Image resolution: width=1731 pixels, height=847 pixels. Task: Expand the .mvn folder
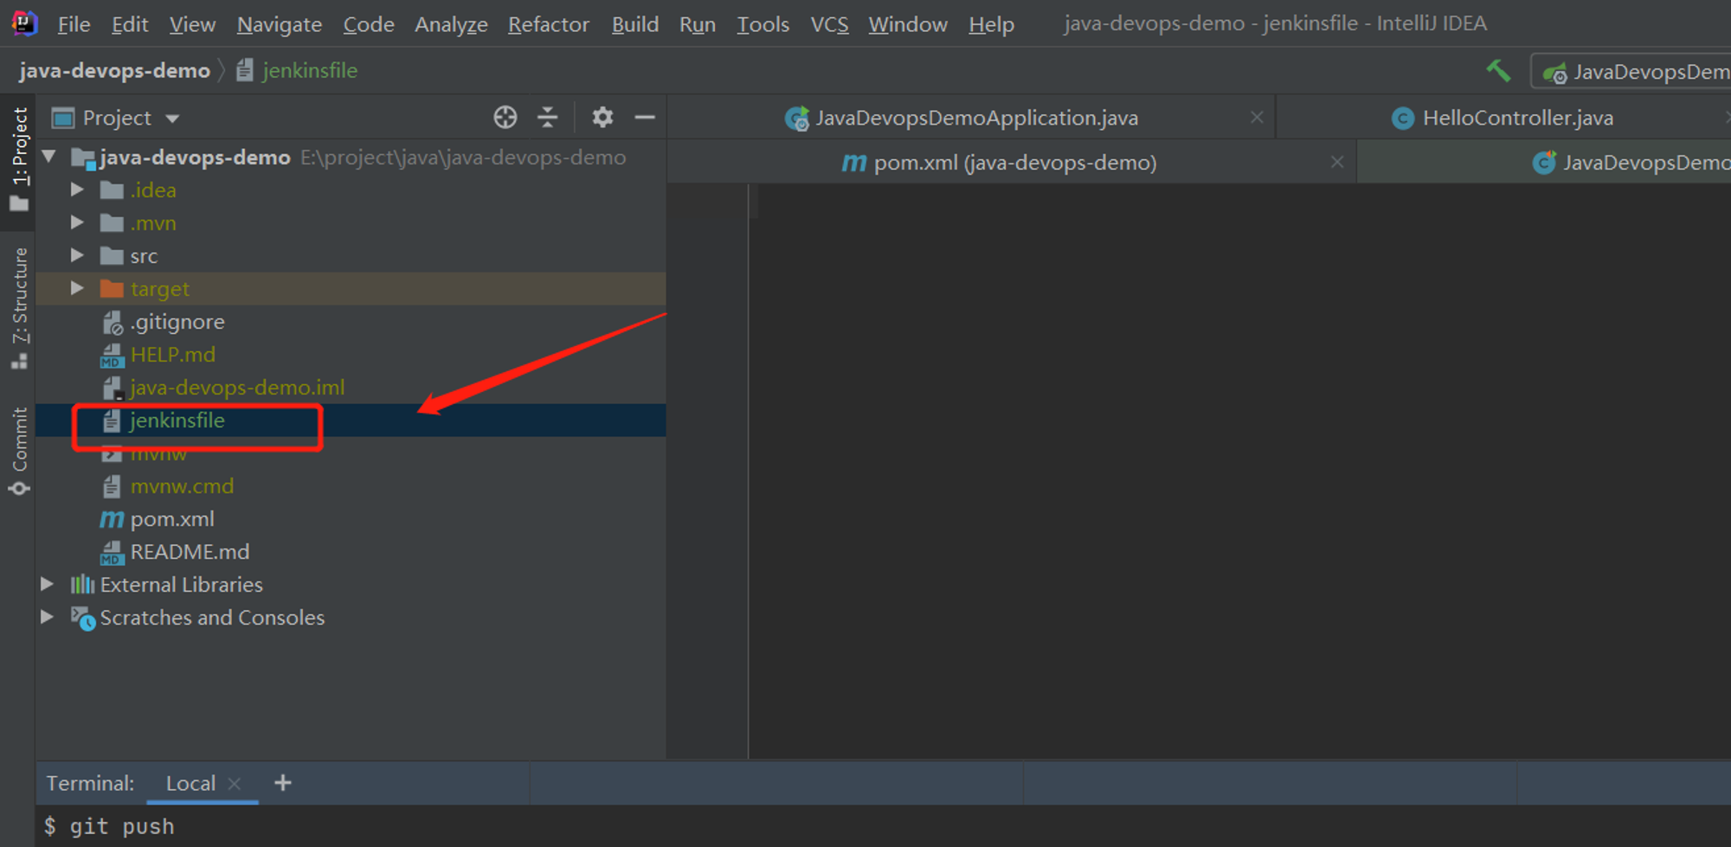[x=77, y=222]
